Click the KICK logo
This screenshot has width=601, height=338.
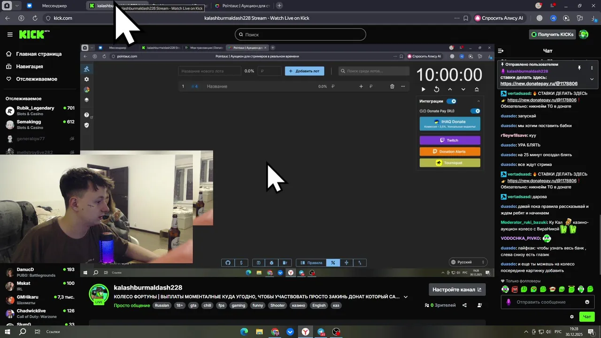(x=34, y=34)
